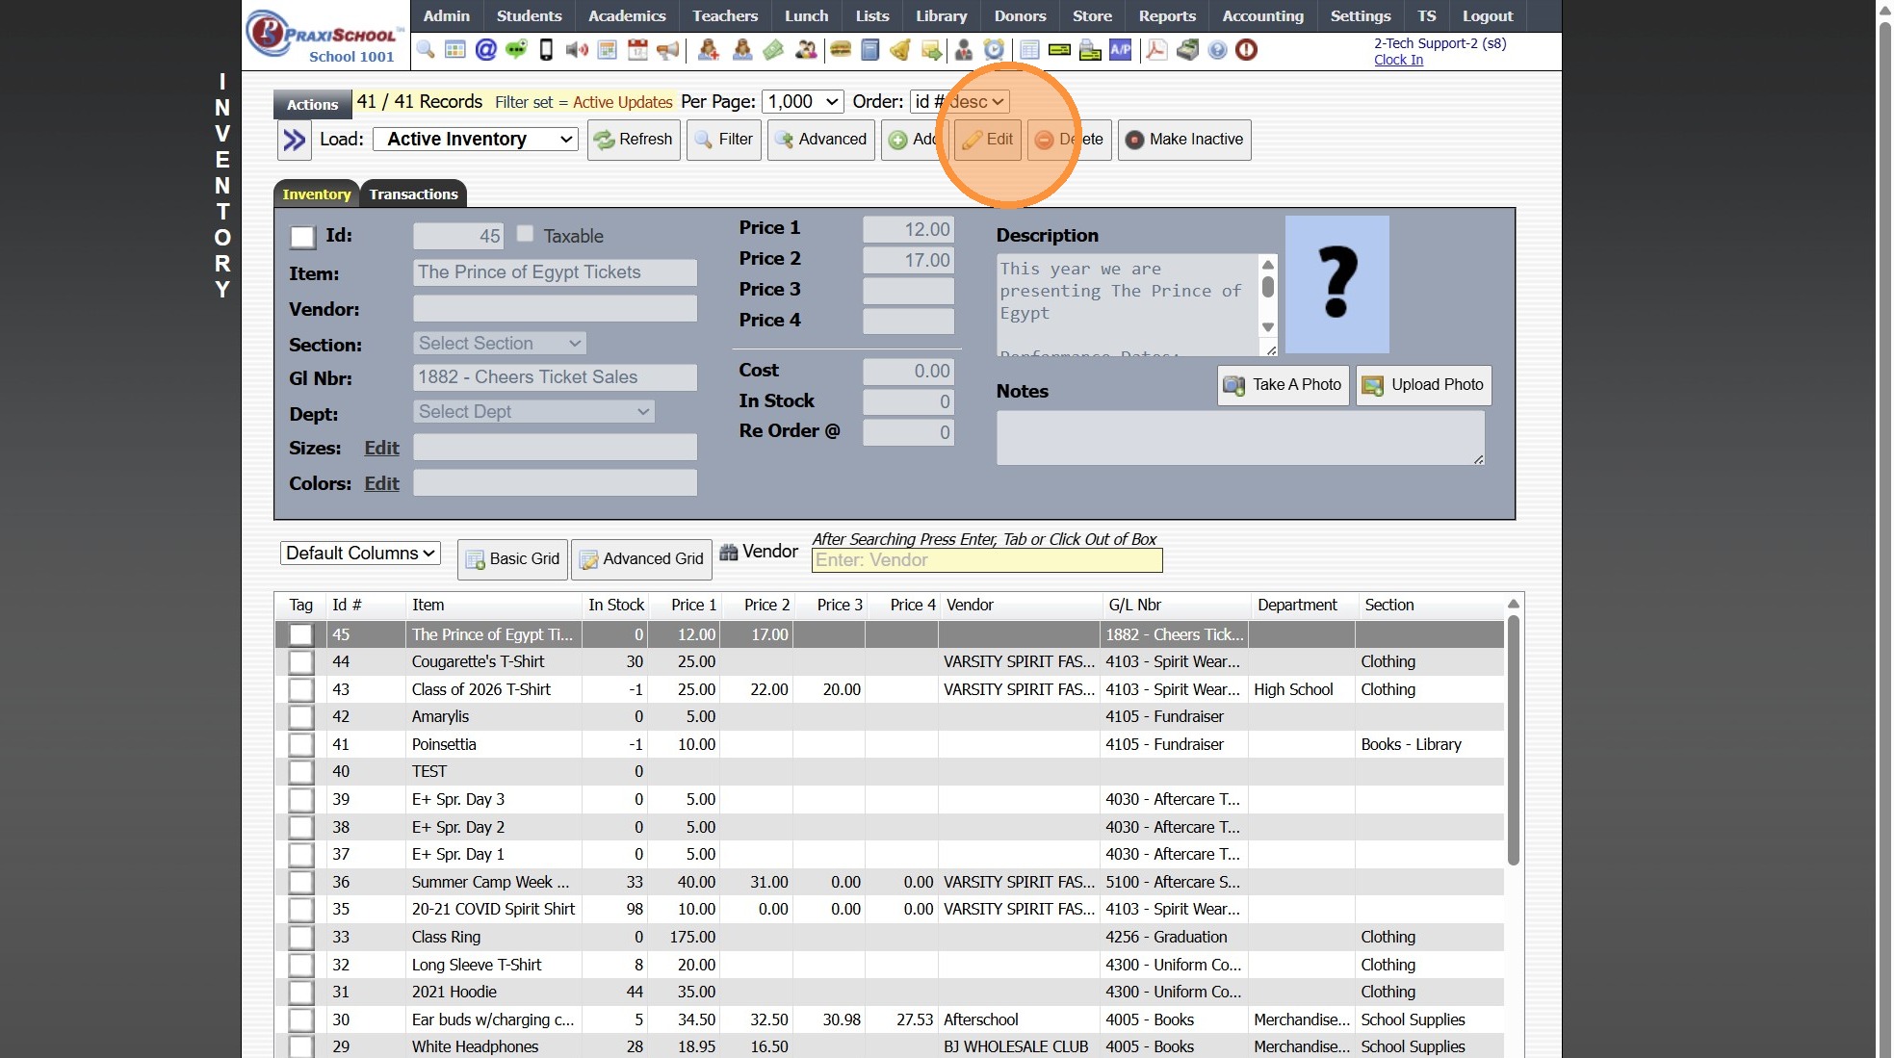Screen dimensions: 1894x1058
Task: Click the mobile phone toolbar icon
Action: click(546, 50)
